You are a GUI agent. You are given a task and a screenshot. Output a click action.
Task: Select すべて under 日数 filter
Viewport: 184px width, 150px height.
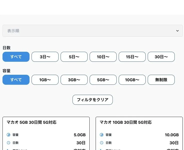click(16, 57)
